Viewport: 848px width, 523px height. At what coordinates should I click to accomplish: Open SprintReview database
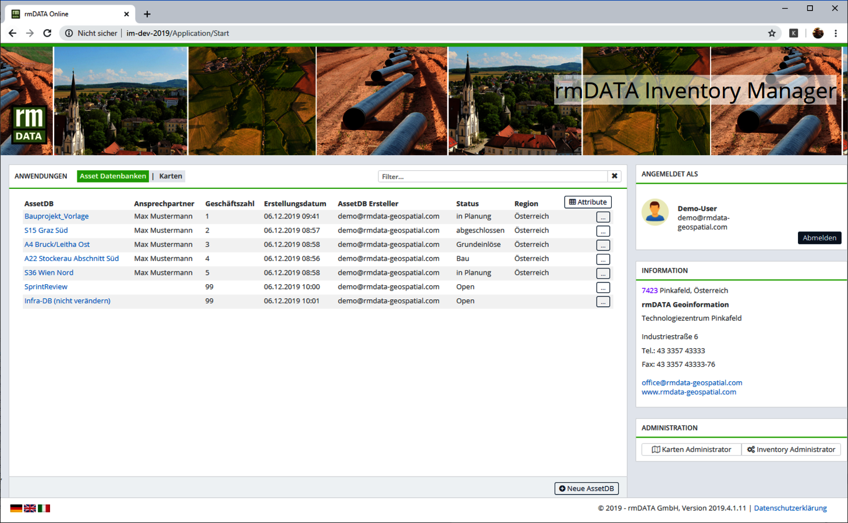[46, 286]
